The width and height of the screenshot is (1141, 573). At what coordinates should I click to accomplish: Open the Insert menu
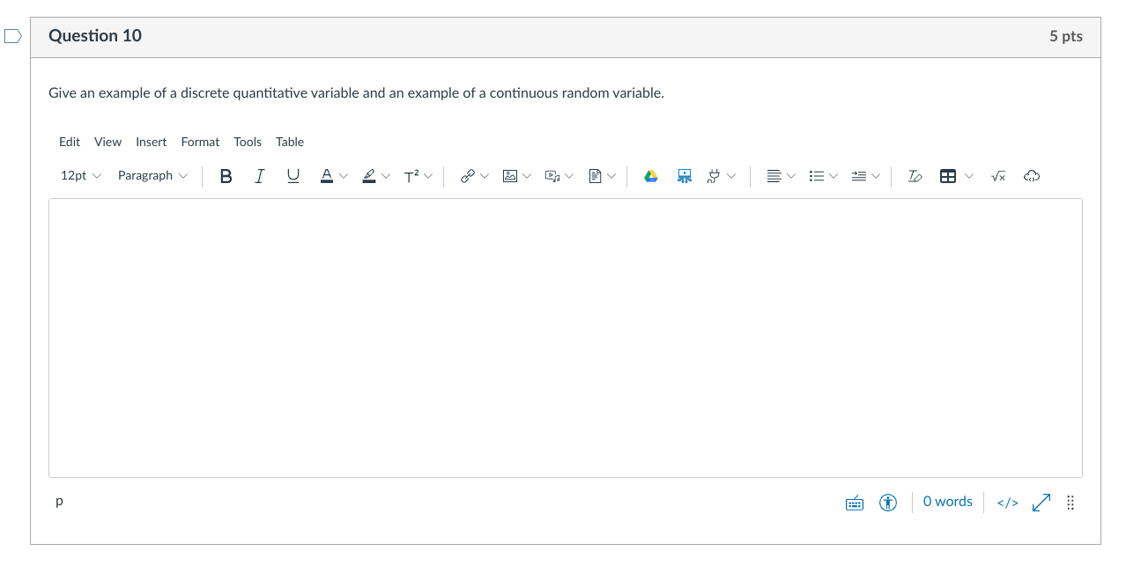pyautogui.click(x=151, y=142)
